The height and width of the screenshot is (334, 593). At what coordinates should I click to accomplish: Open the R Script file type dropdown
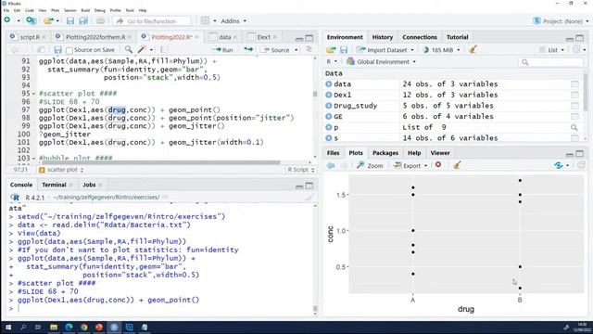point(300,170)
